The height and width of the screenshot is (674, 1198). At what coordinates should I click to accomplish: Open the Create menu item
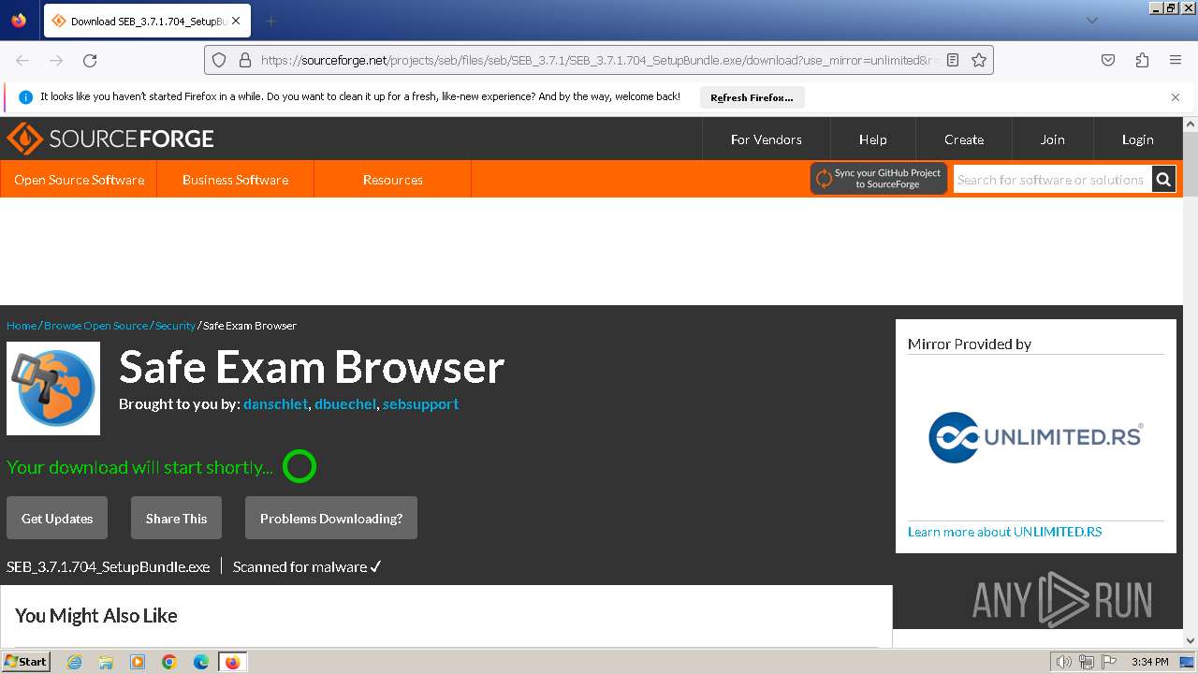coord(964,139)
